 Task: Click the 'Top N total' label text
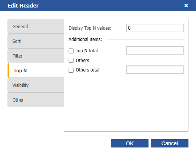tap(87, 51)
